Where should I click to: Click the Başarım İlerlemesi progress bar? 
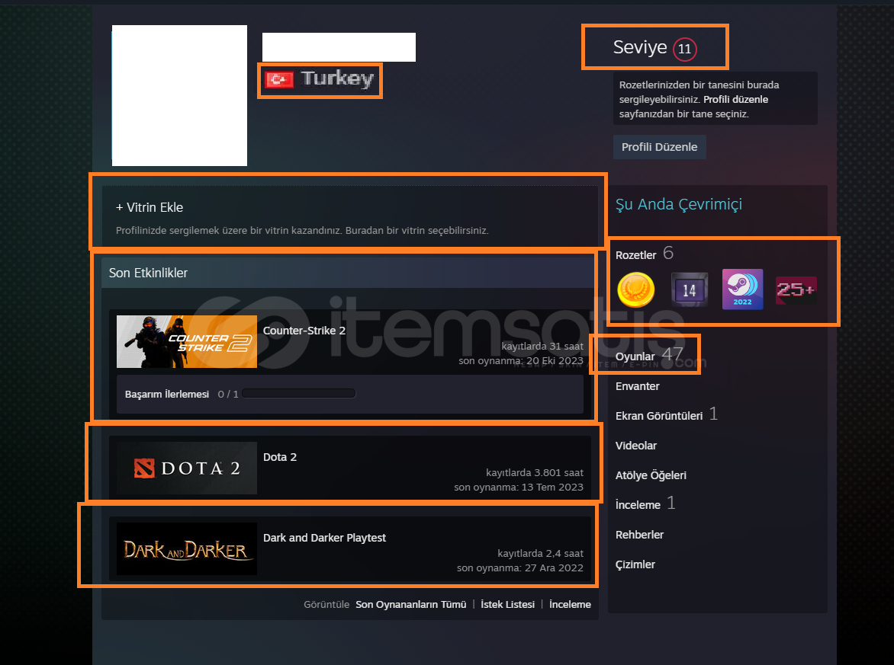[x=299, y=393]
